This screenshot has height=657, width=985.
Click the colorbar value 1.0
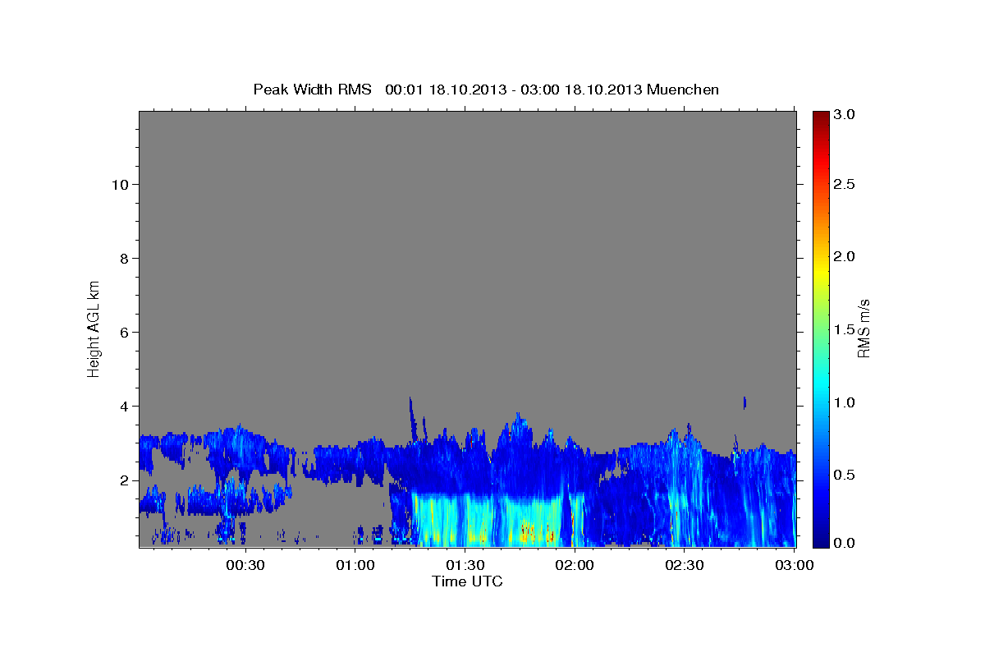pos(845,402)
